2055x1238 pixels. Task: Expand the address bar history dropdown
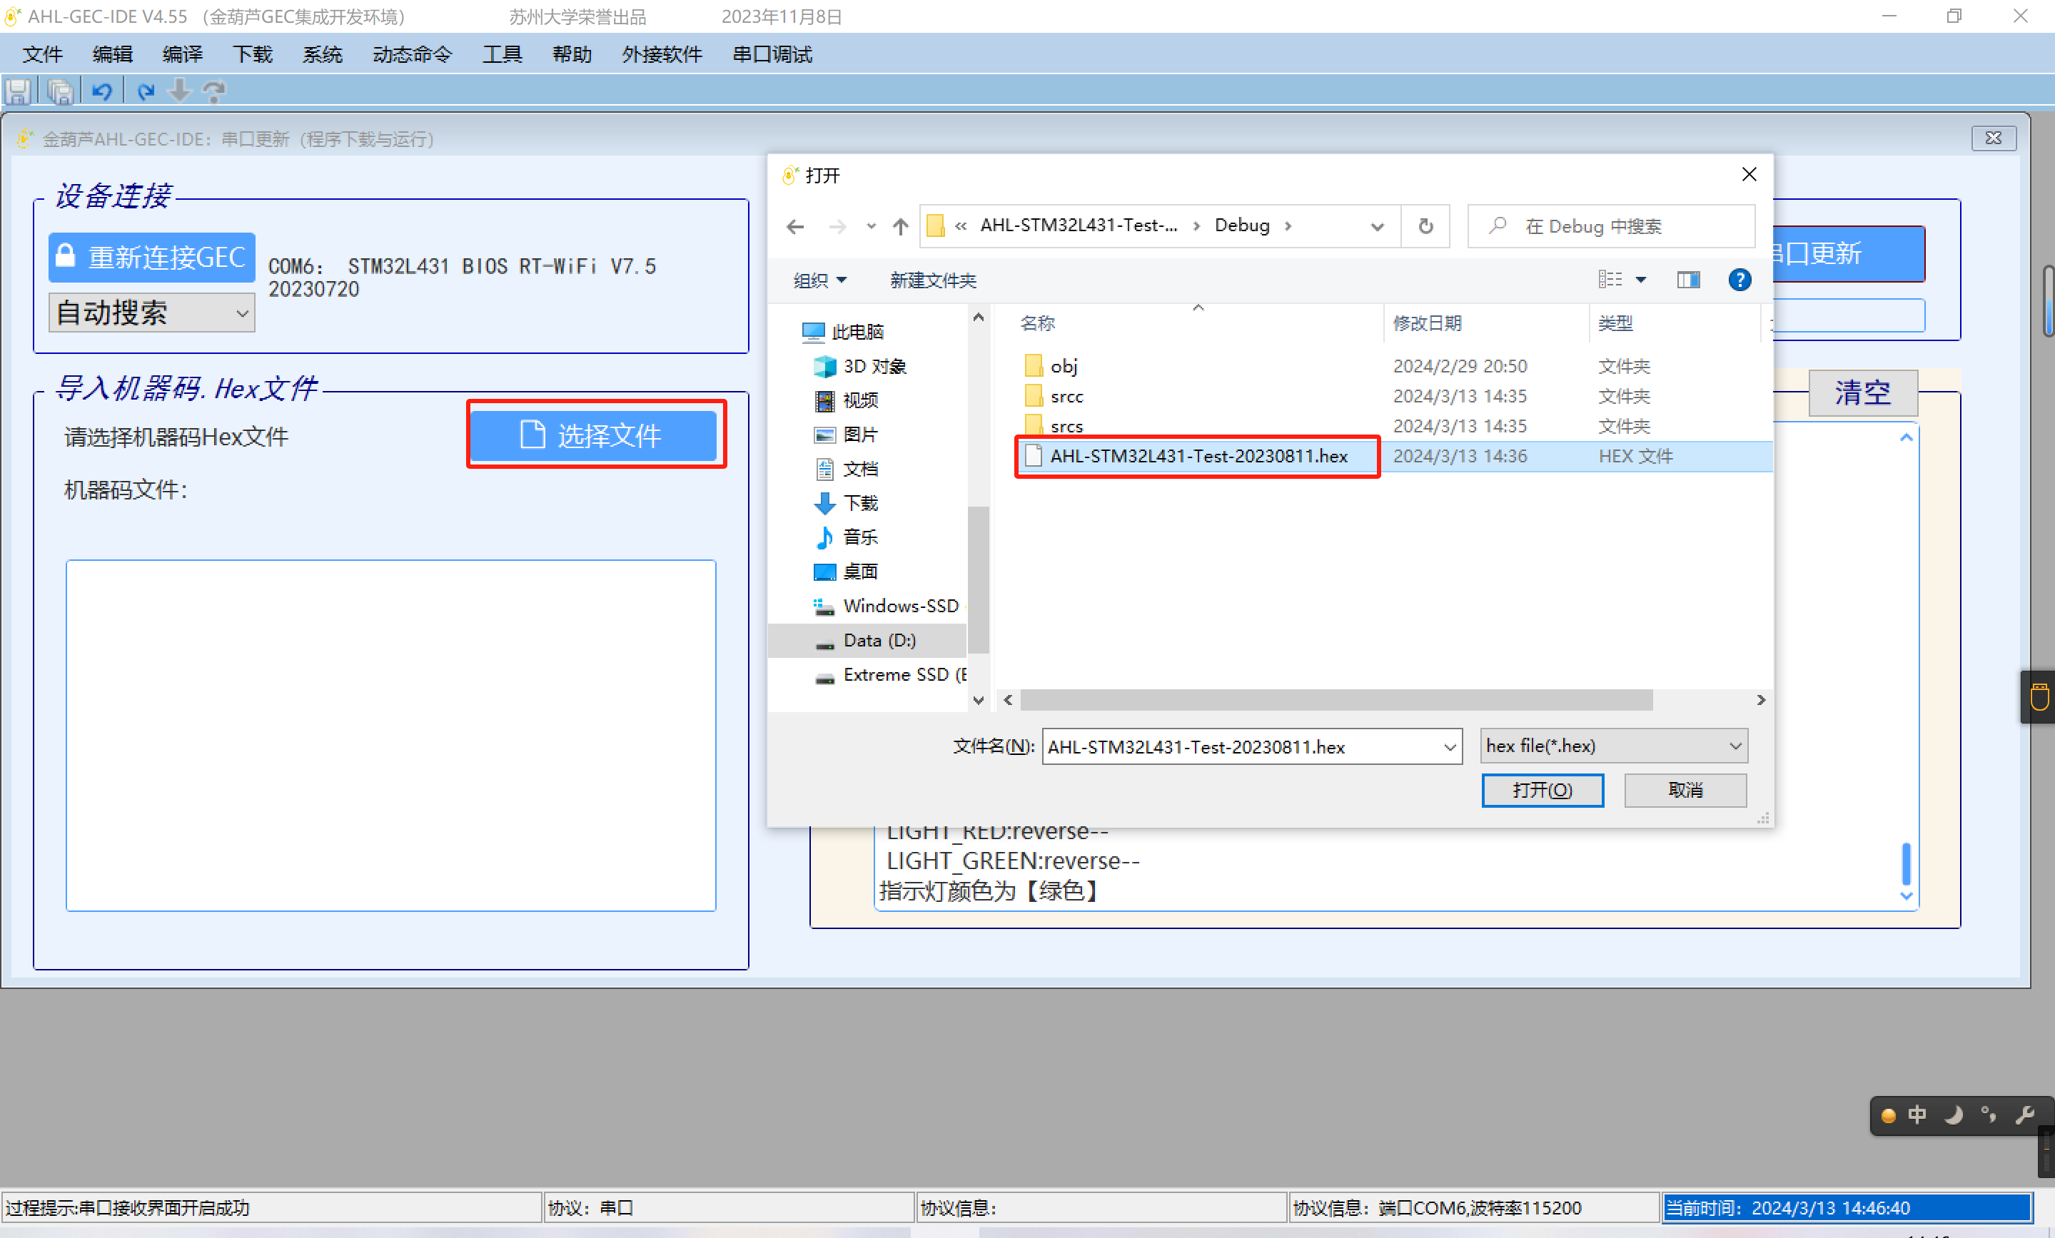point(1377,226)
